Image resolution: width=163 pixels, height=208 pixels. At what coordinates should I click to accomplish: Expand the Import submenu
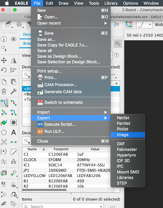71,112
